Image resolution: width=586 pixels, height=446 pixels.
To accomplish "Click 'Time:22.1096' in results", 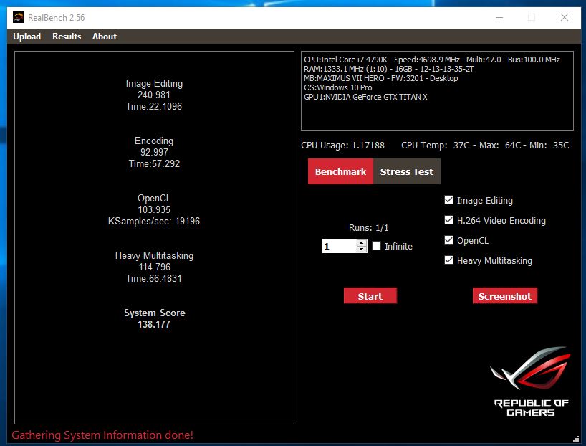I will (x=154, y=107).
